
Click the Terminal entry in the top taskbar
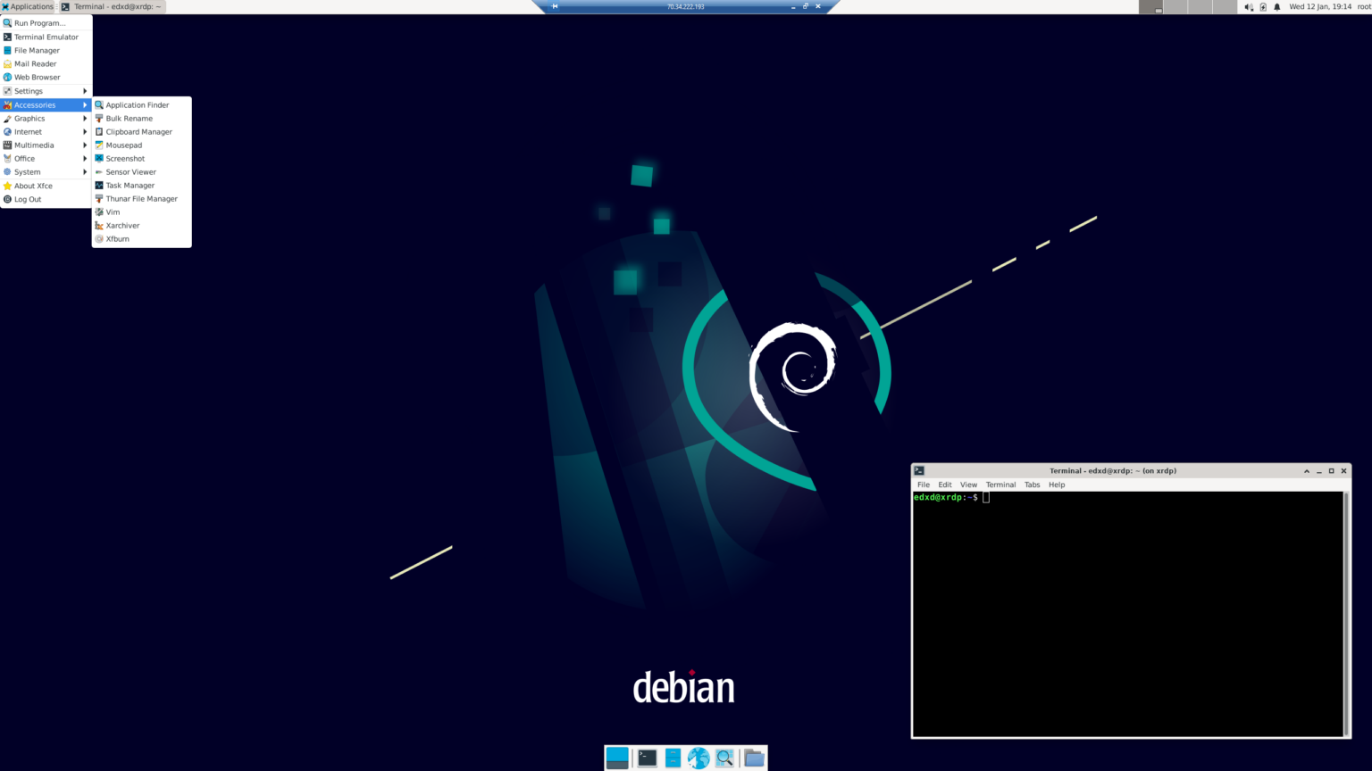[x=111, y=6]
